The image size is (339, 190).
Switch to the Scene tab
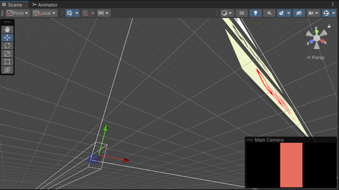pos(12,5)
